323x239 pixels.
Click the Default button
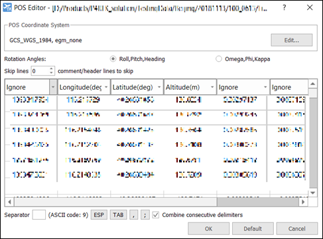tap(253, 228)
